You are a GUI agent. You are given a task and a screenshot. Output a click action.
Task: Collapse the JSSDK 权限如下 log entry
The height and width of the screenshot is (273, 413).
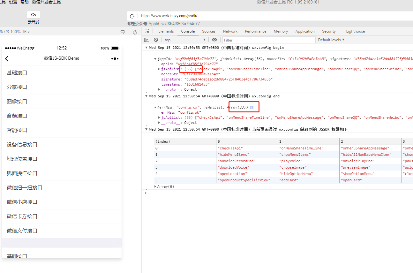pos(146,129)
